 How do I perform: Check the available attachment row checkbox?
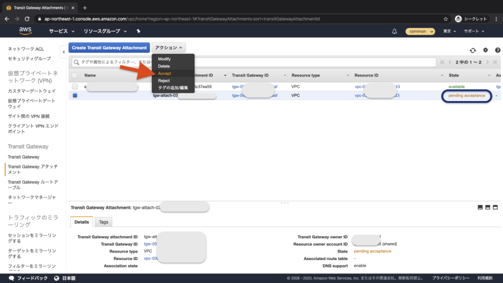pos(75,86)
